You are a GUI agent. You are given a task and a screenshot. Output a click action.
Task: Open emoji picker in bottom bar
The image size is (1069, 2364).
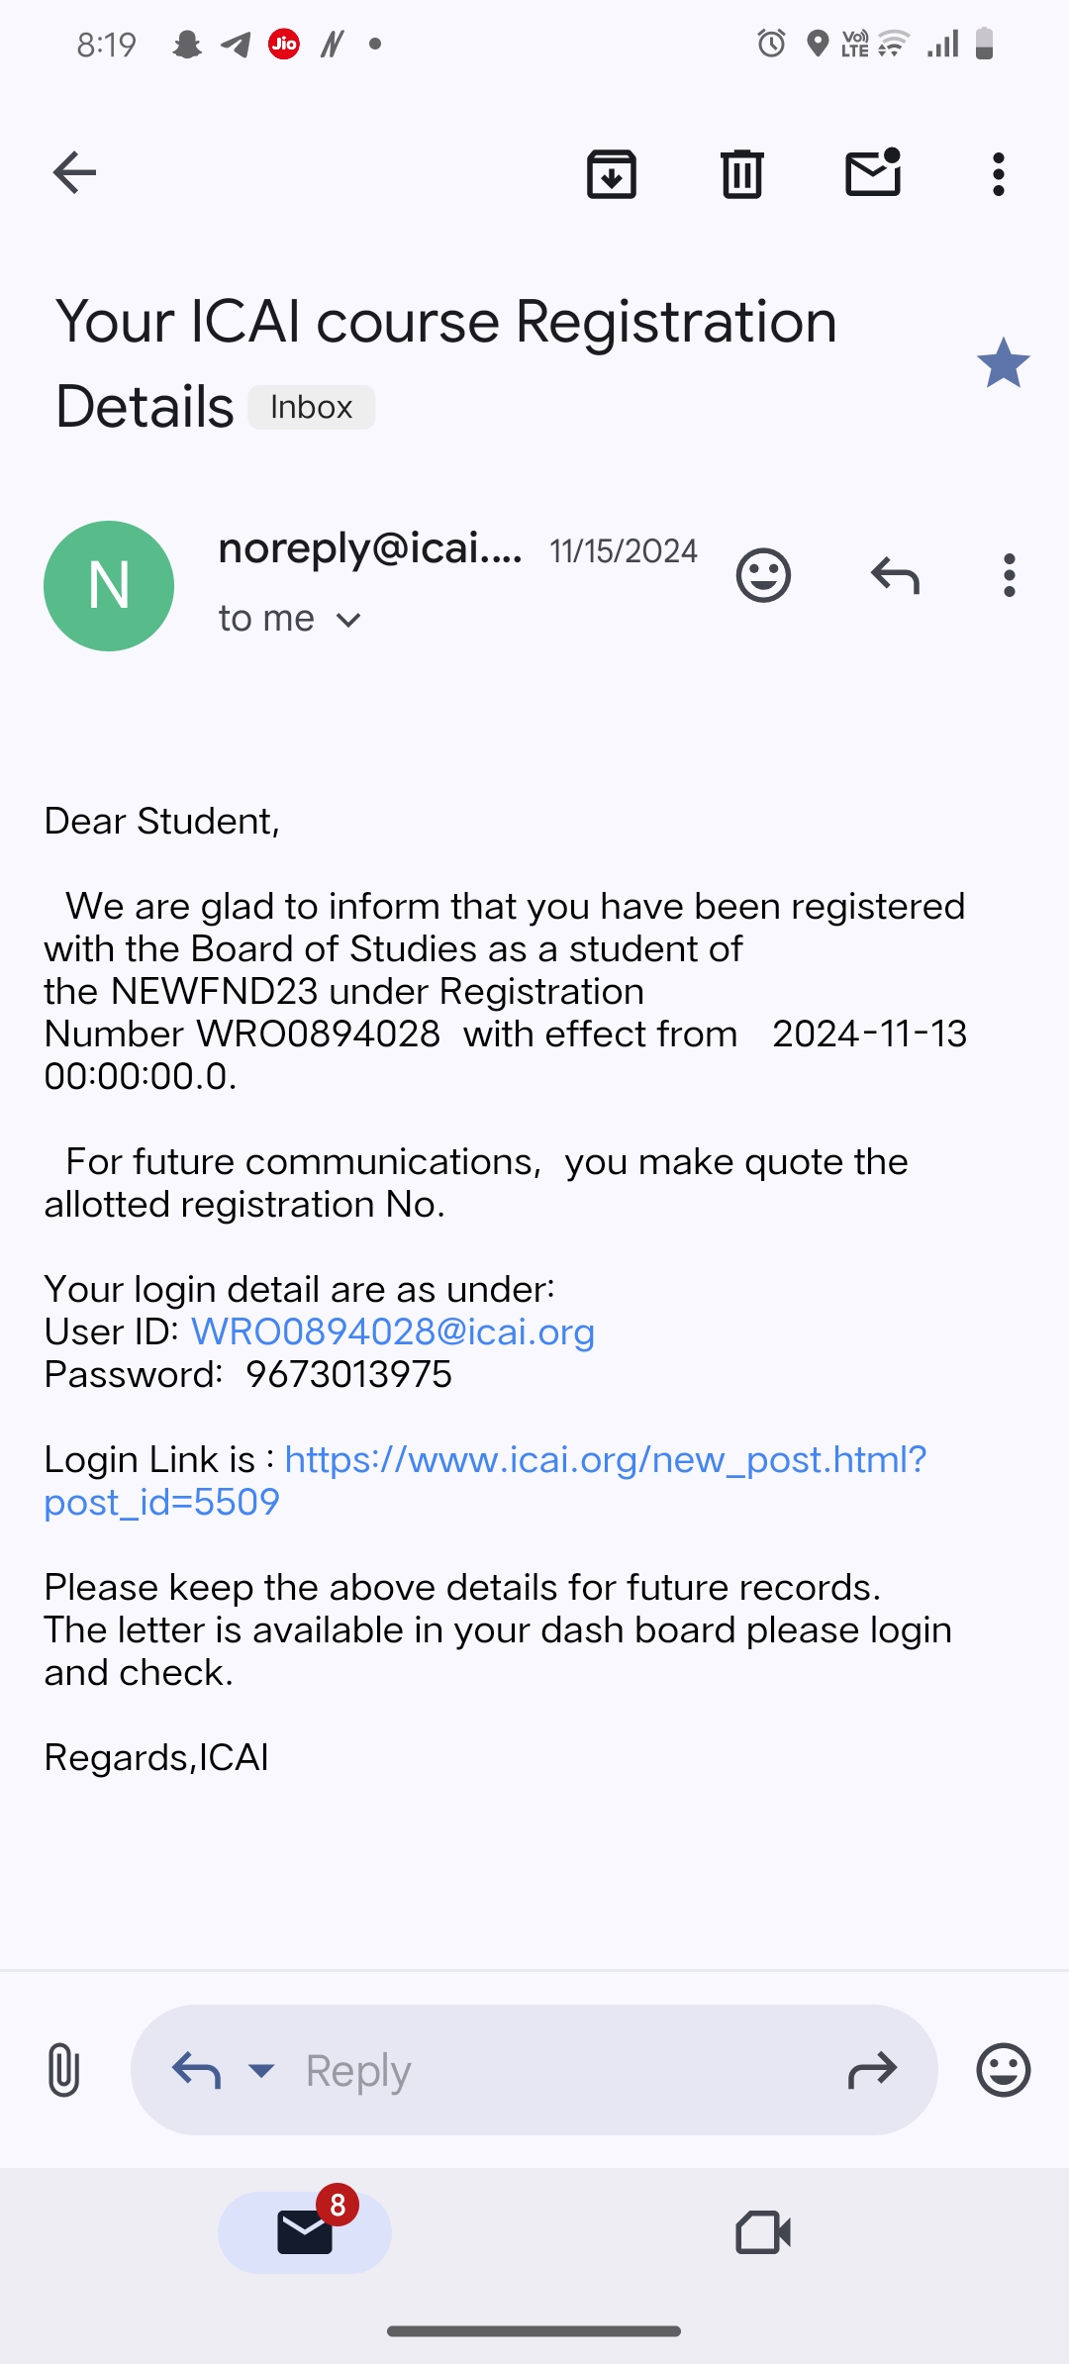coord(1003,2070)
